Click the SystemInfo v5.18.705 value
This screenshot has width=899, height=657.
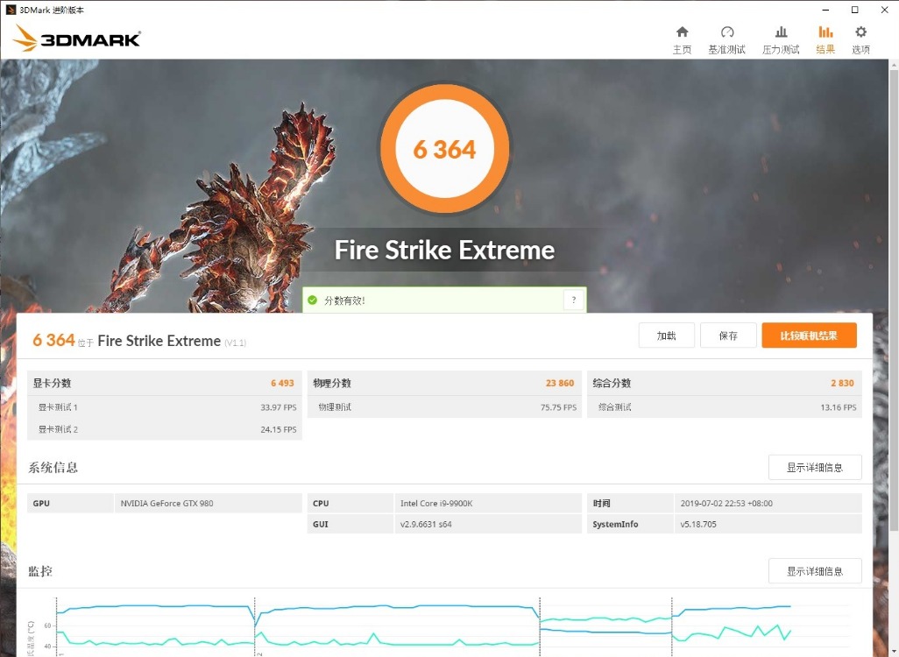(x=698, y=524)
